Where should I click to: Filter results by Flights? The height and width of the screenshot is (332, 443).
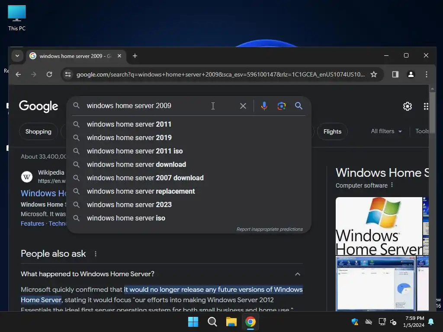pyautogui.click(x=332, y=131)
